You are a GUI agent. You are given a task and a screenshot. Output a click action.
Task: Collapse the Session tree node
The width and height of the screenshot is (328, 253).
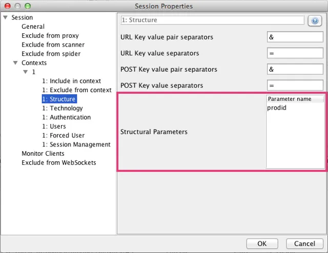click(5, 17)
